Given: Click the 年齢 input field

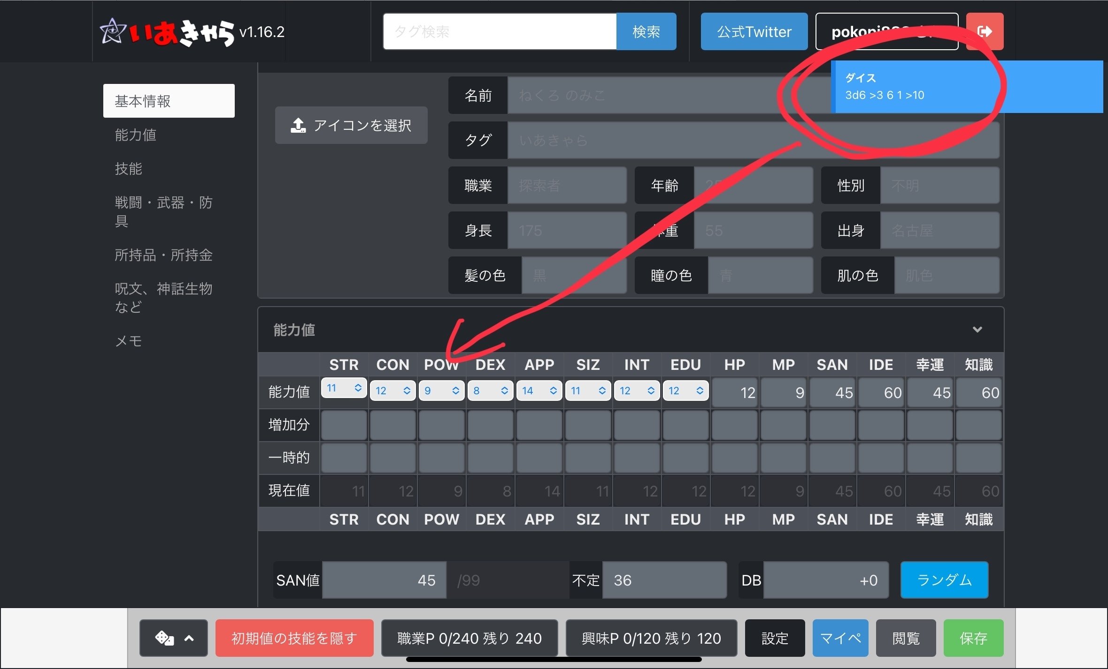Looking at the screenshot, I should (753, 185).
